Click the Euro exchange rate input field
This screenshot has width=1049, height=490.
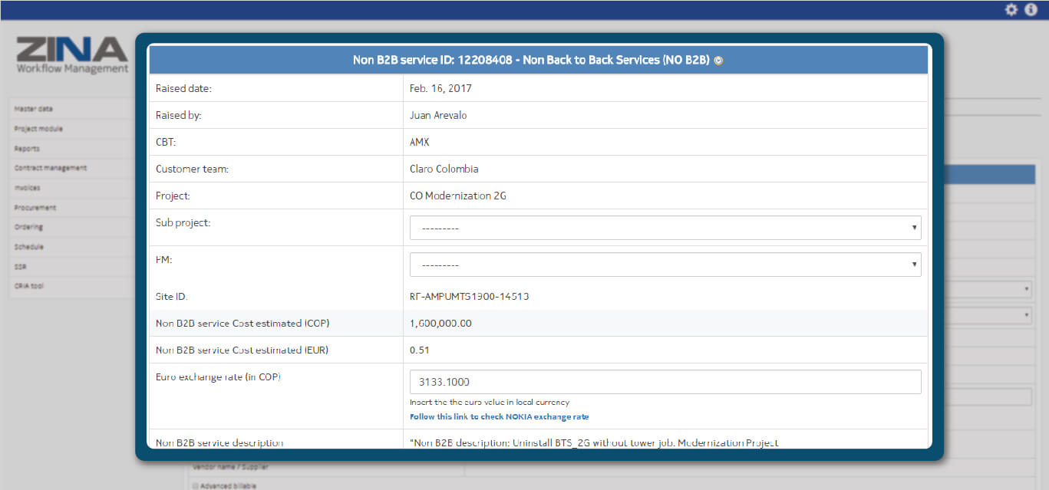(x=665, y=382)
